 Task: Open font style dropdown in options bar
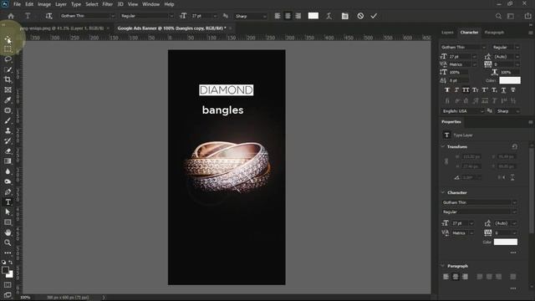tap(171, 16)
